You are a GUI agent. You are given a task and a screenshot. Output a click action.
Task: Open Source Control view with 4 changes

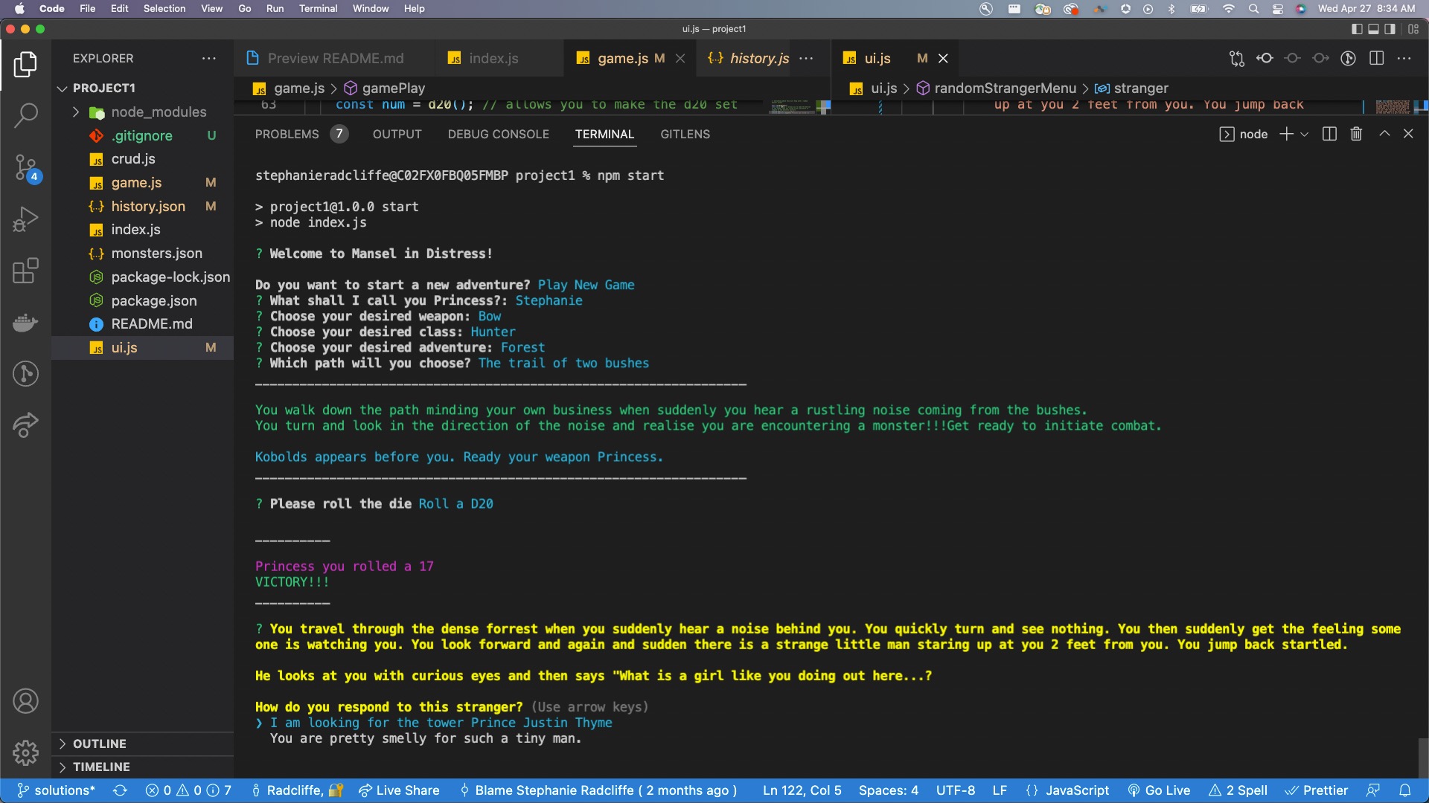pos(25,168)
